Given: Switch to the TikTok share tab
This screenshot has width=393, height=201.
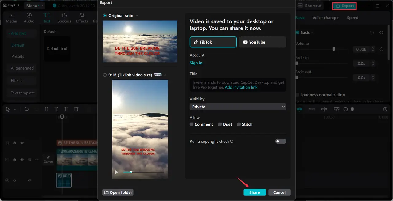Looking at the screenshot, I should click(213, 42).
